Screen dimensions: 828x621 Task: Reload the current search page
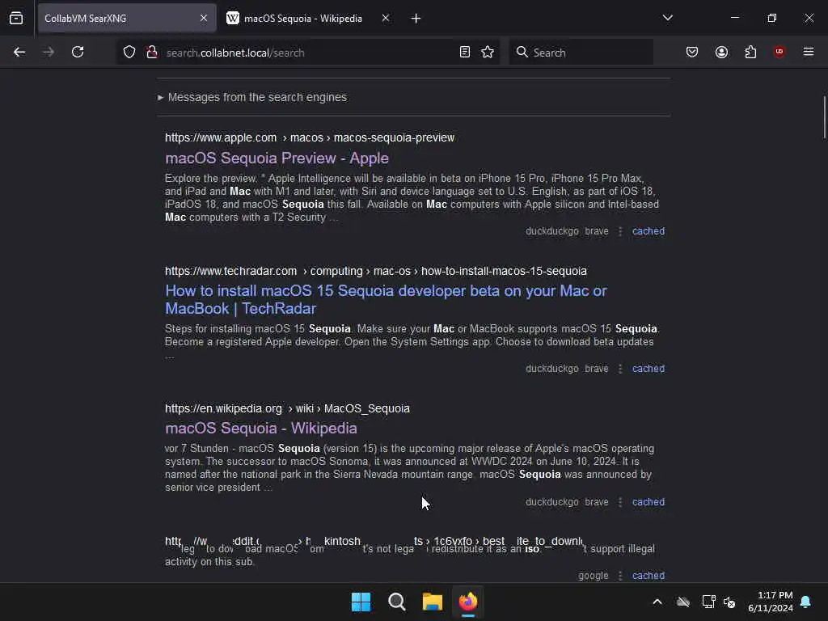coord(78,52)
